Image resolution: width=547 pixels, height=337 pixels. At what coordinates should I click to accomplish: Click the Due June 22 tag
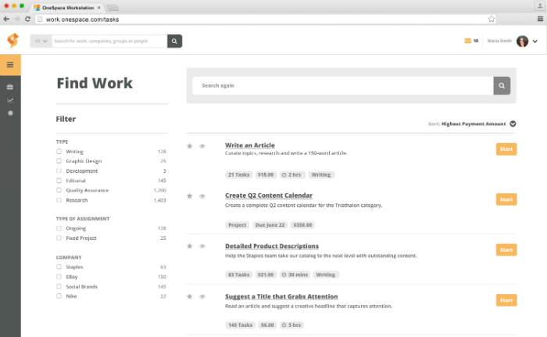(x=270, y=225)
